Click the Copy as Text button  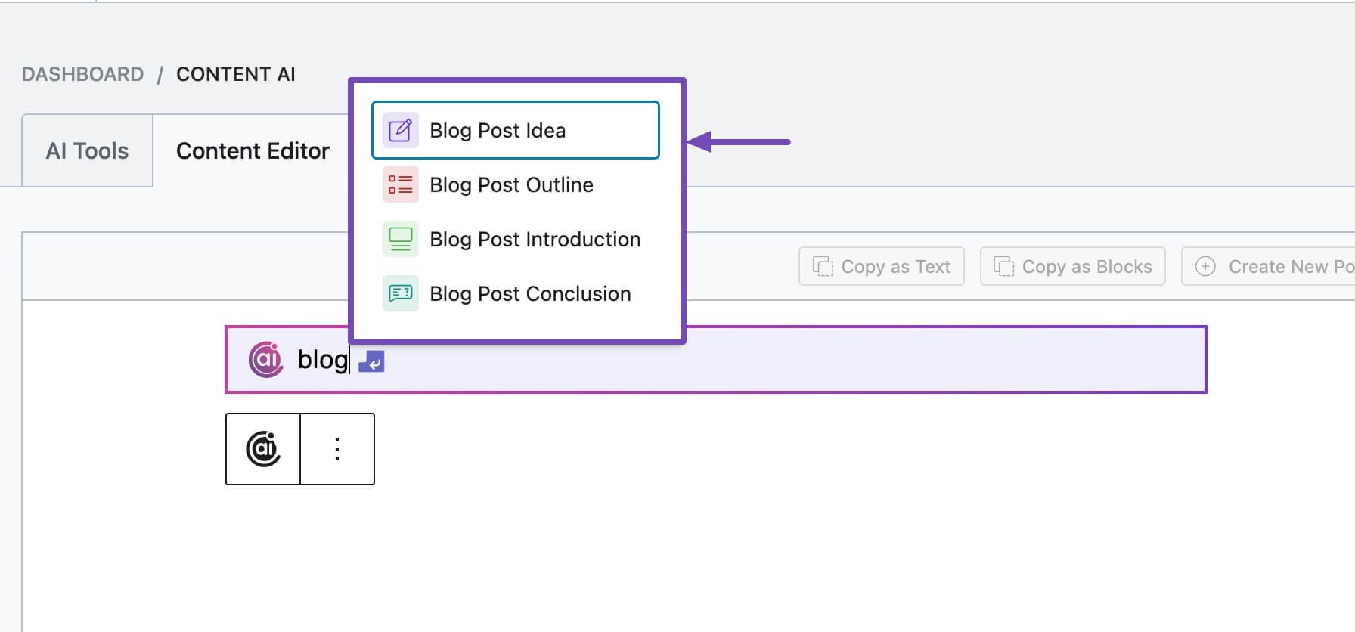point(882,266)
